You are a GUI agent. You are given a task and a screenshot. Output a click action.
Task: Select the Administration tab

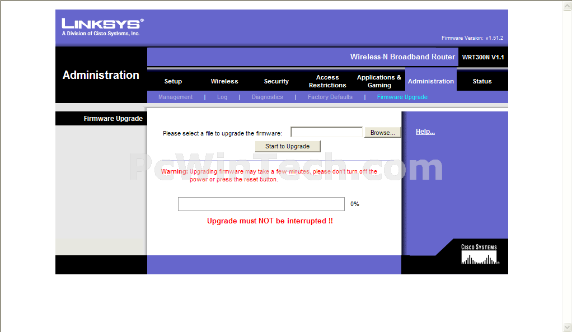click(x=431, y=81)
